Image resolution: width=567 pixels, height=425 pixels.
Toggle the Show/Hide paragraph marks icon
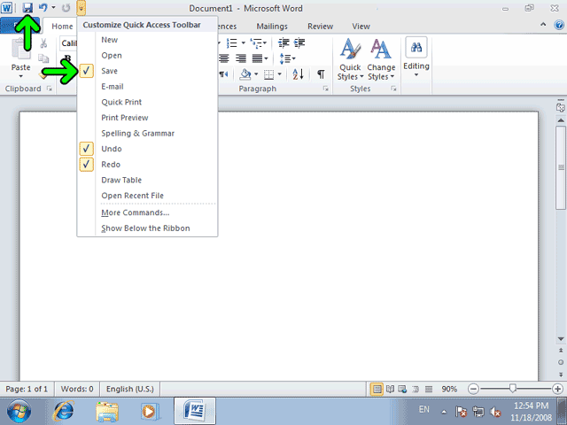pyautogui.click(x=321, y=74)
